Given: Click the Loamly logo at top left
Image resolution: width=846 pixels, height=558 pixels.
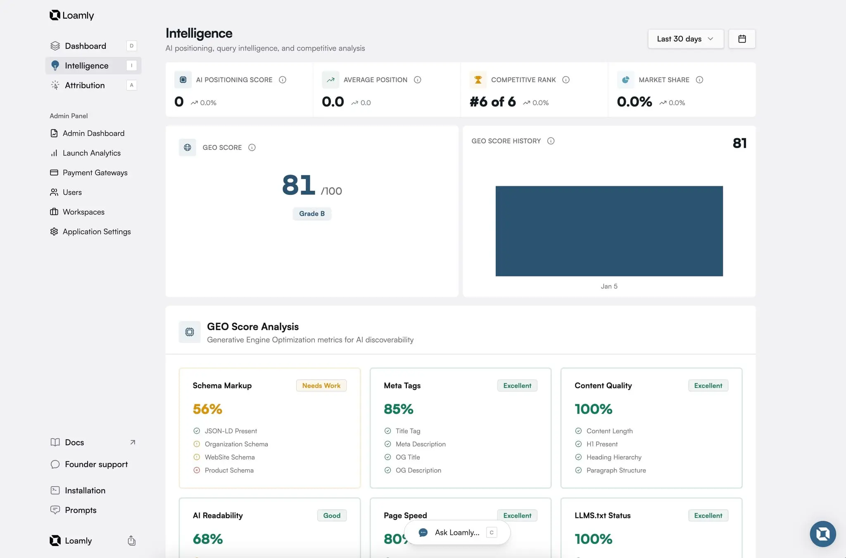Looking at the screenshot, I should pyautogui.click(x=72, y=15).
